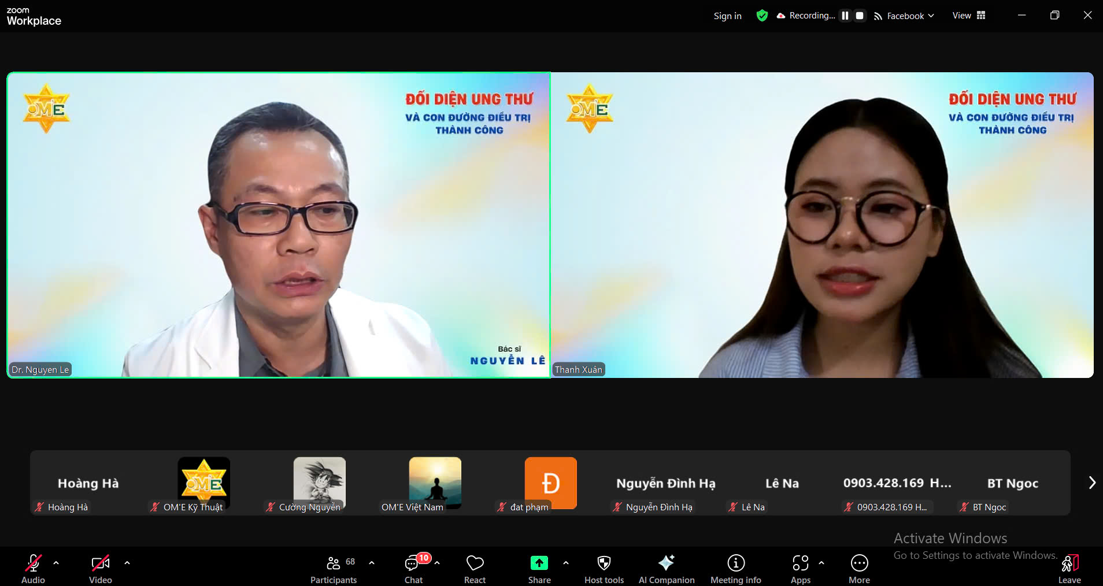Open the Chat panel
Image resolution: width=1103 pixels, height=586 pixels.
tap(413, 569)
